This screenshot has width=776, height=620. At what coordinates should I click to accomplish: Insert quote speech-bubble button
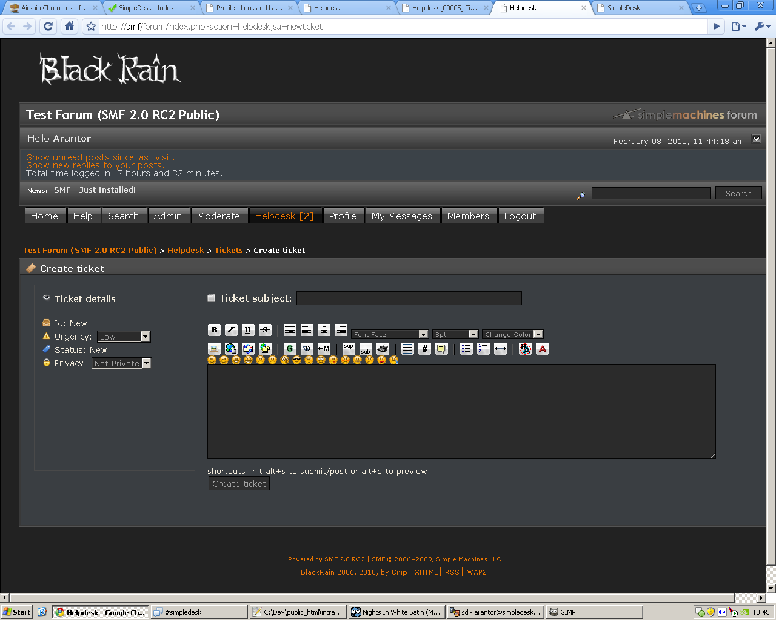pyautogui.click(x=441, y=349)
